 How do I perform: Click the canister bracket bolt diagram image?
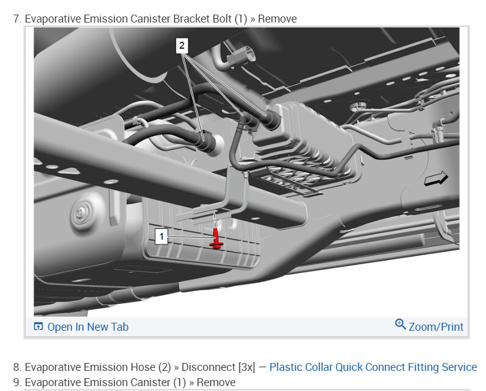[x=246, y=172]
